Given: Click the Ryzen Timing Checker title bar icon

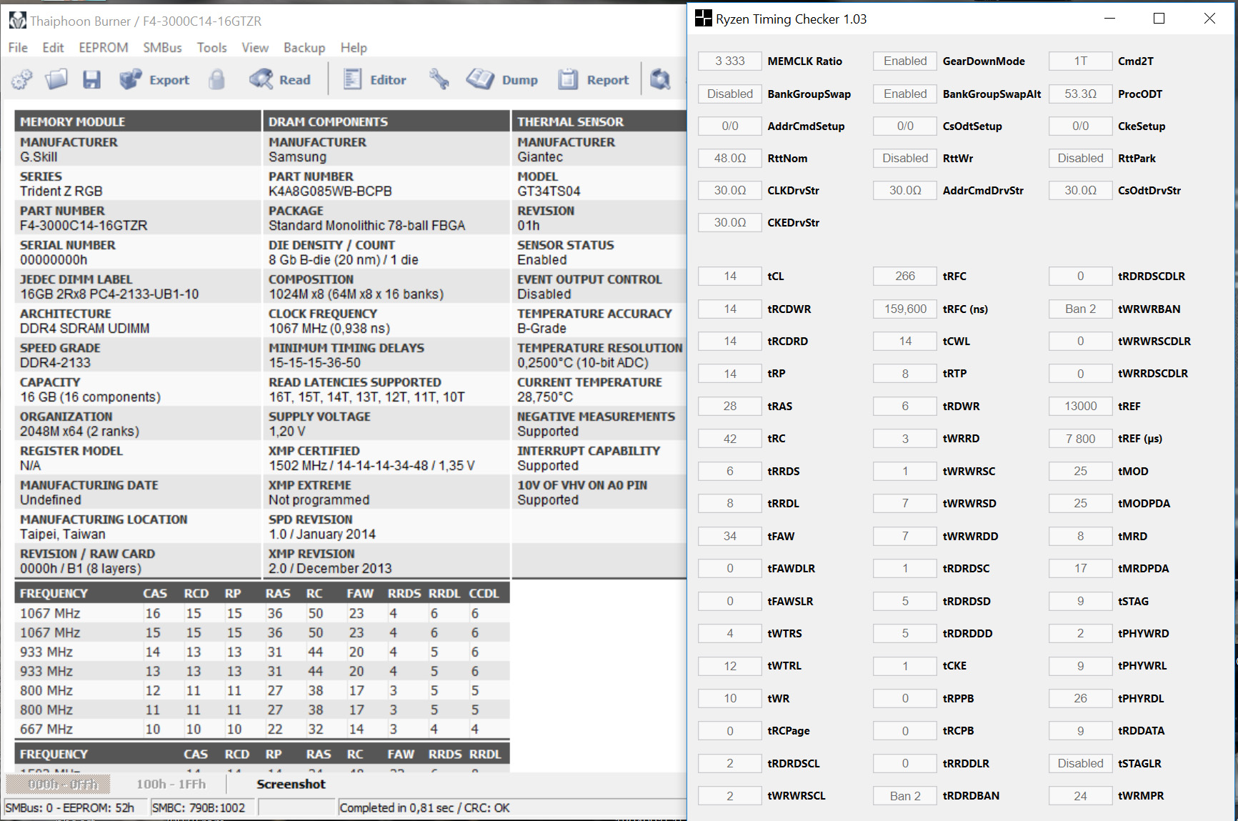Looking at the screenshot, I should point(703,19).
